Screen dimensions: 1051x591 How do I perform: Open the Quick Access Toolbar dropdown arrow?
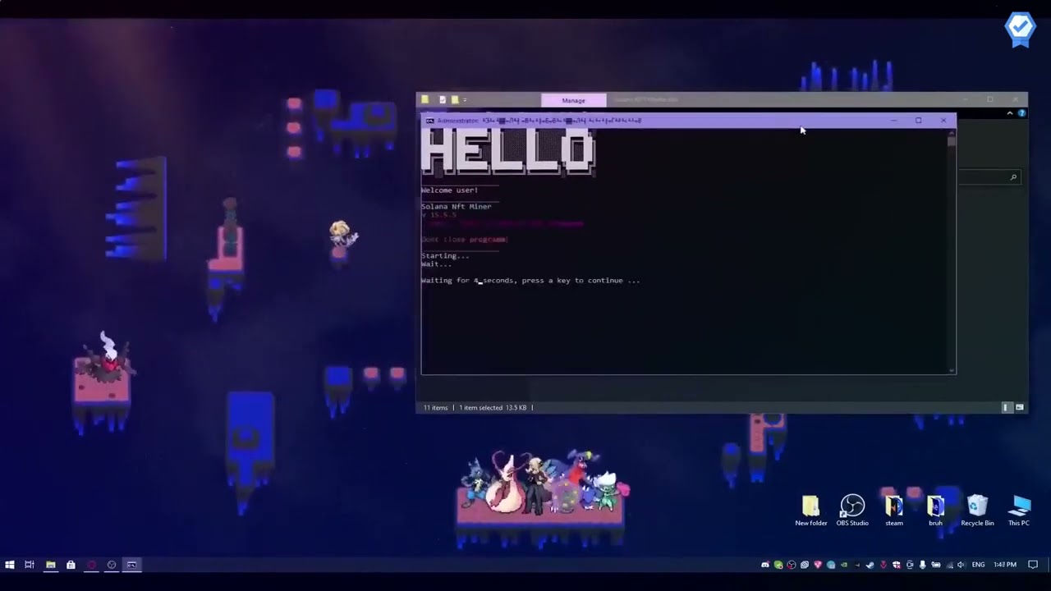pos(465,100)
